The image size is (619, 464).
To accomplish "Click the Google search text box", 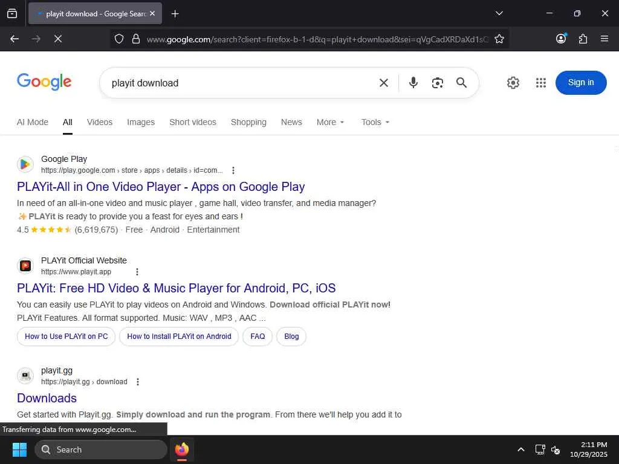I will 241,83.
